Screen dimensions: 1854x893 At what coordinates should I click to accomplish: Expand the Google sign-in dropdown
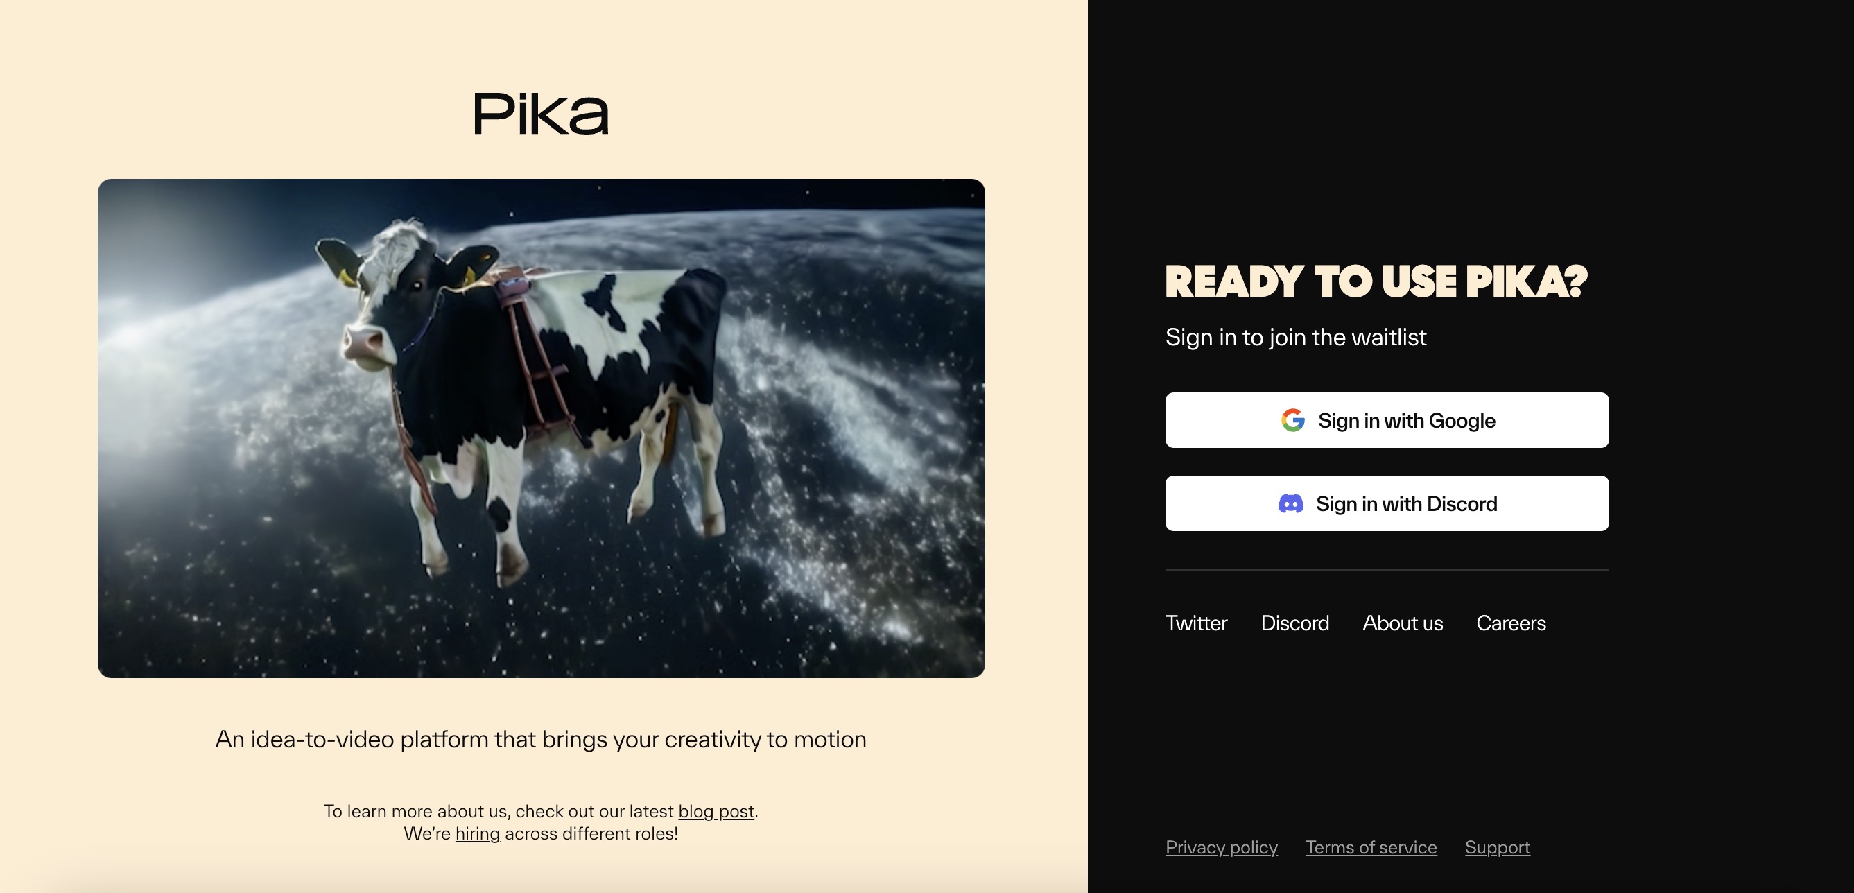tap(1387, 420)
